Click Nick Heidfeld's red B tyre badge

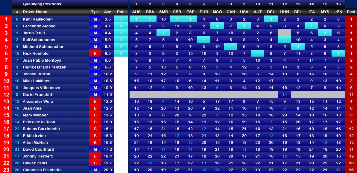pyautogui.click(x=95, y=53)
